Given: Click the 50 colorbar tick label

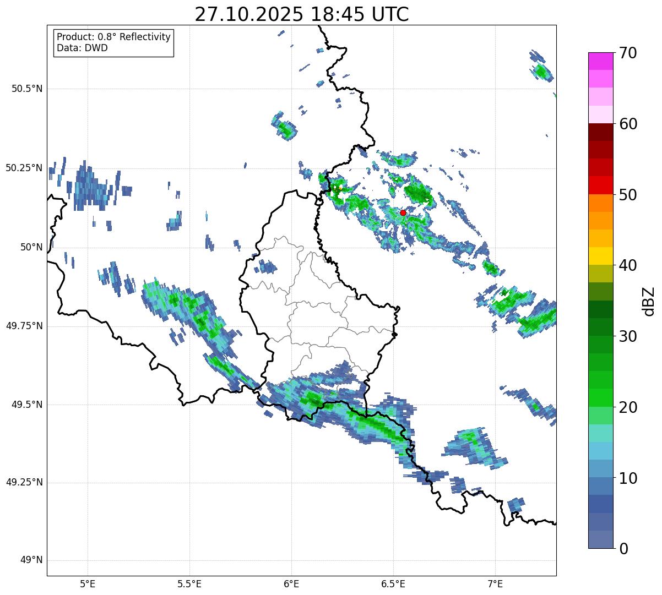Looking at the screenshot, I should pos(628,195).
